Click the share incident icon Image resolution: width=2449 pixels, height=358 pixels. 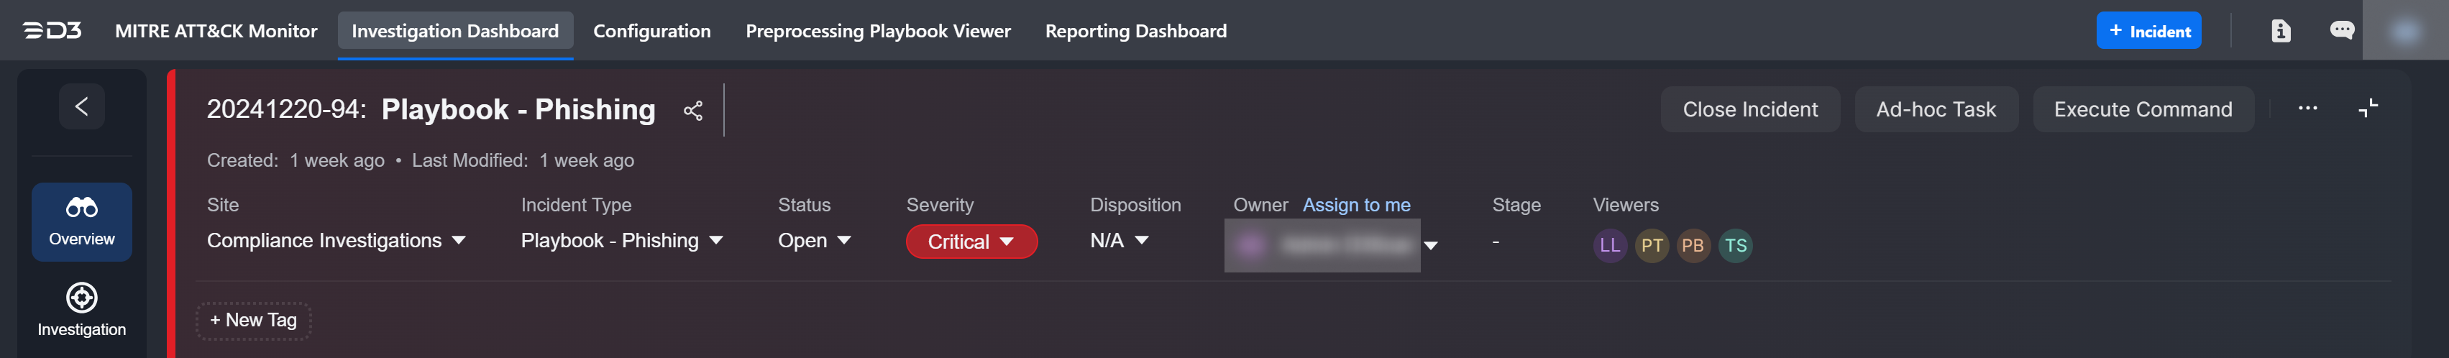[693, 111]
